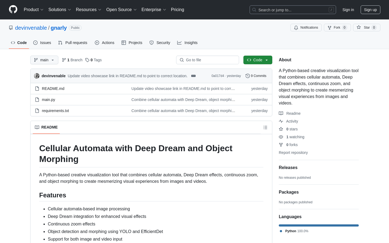Click the commit history clock icon
This screenshot has width=389, height=243.
click(x=247, y=76)
